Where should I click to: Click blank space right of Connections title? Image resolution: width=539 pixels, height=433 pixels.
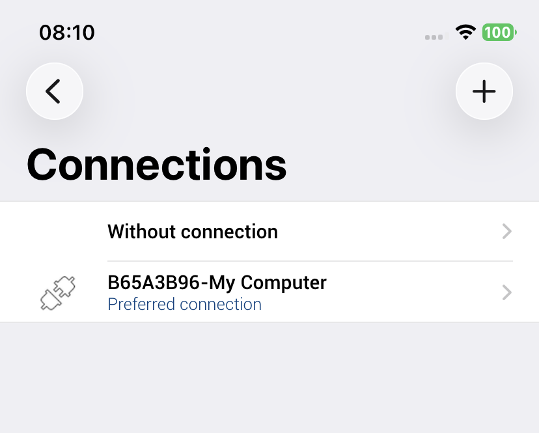click(x=410, y=164)
